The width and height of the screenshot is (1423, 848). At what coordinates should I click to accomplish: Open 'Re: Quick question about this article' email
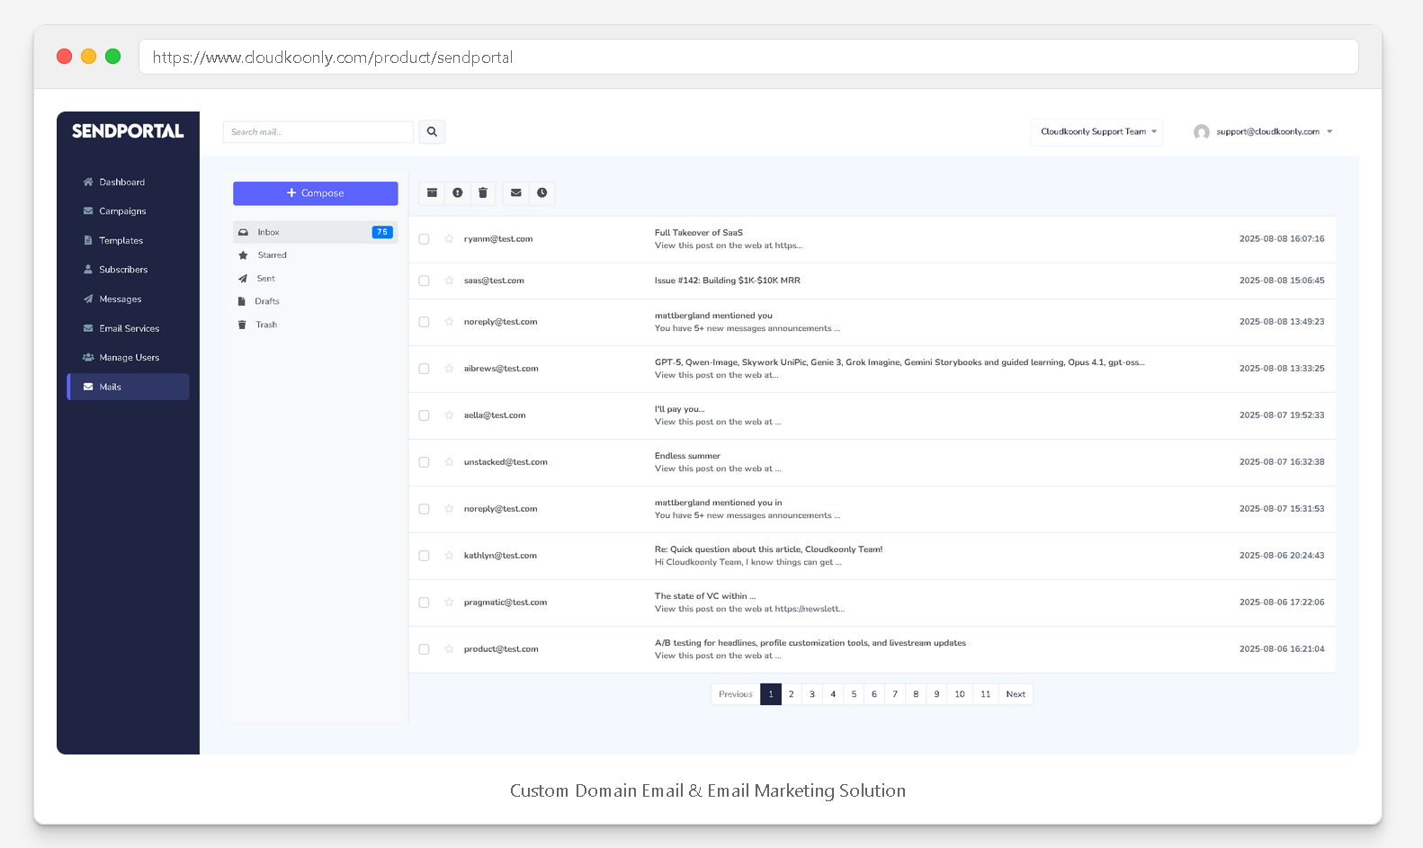[x=768, y=549]
